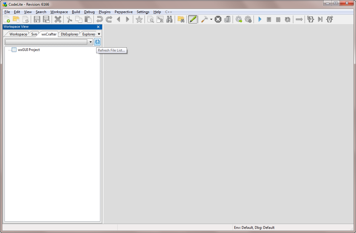The height and width of the screenshot is (233, 356).
Task: Switch to the Explorer tab
Action: (x=88, y=34)
